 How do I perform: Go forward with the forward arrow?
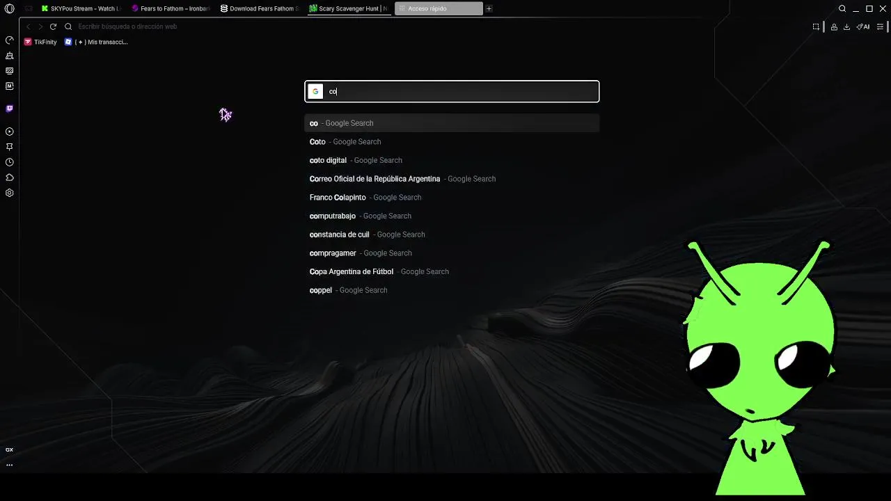(x=40, y=26)
